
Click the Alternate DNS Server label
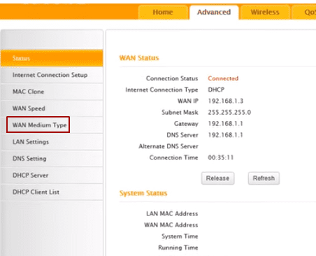(x=168, y=146)
